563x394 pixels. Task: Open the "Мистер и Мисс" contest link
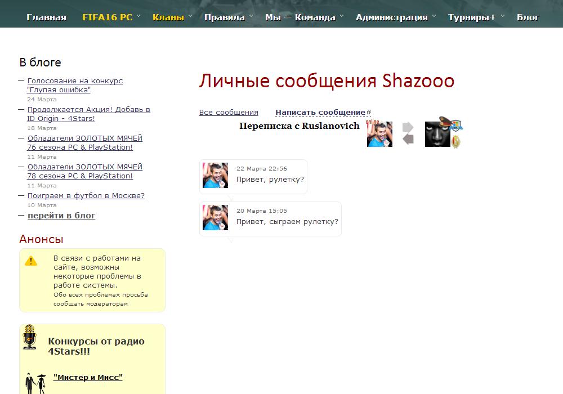(88, 378)
